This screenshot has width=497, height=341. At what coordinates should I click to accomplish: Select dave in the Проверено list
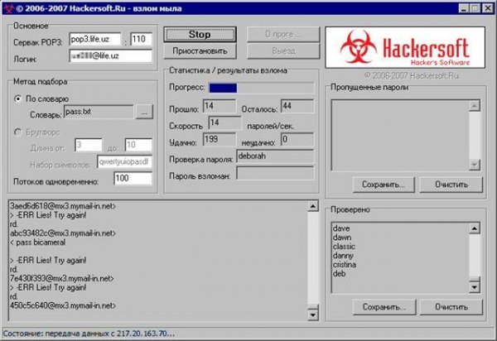tap(341, 228)
